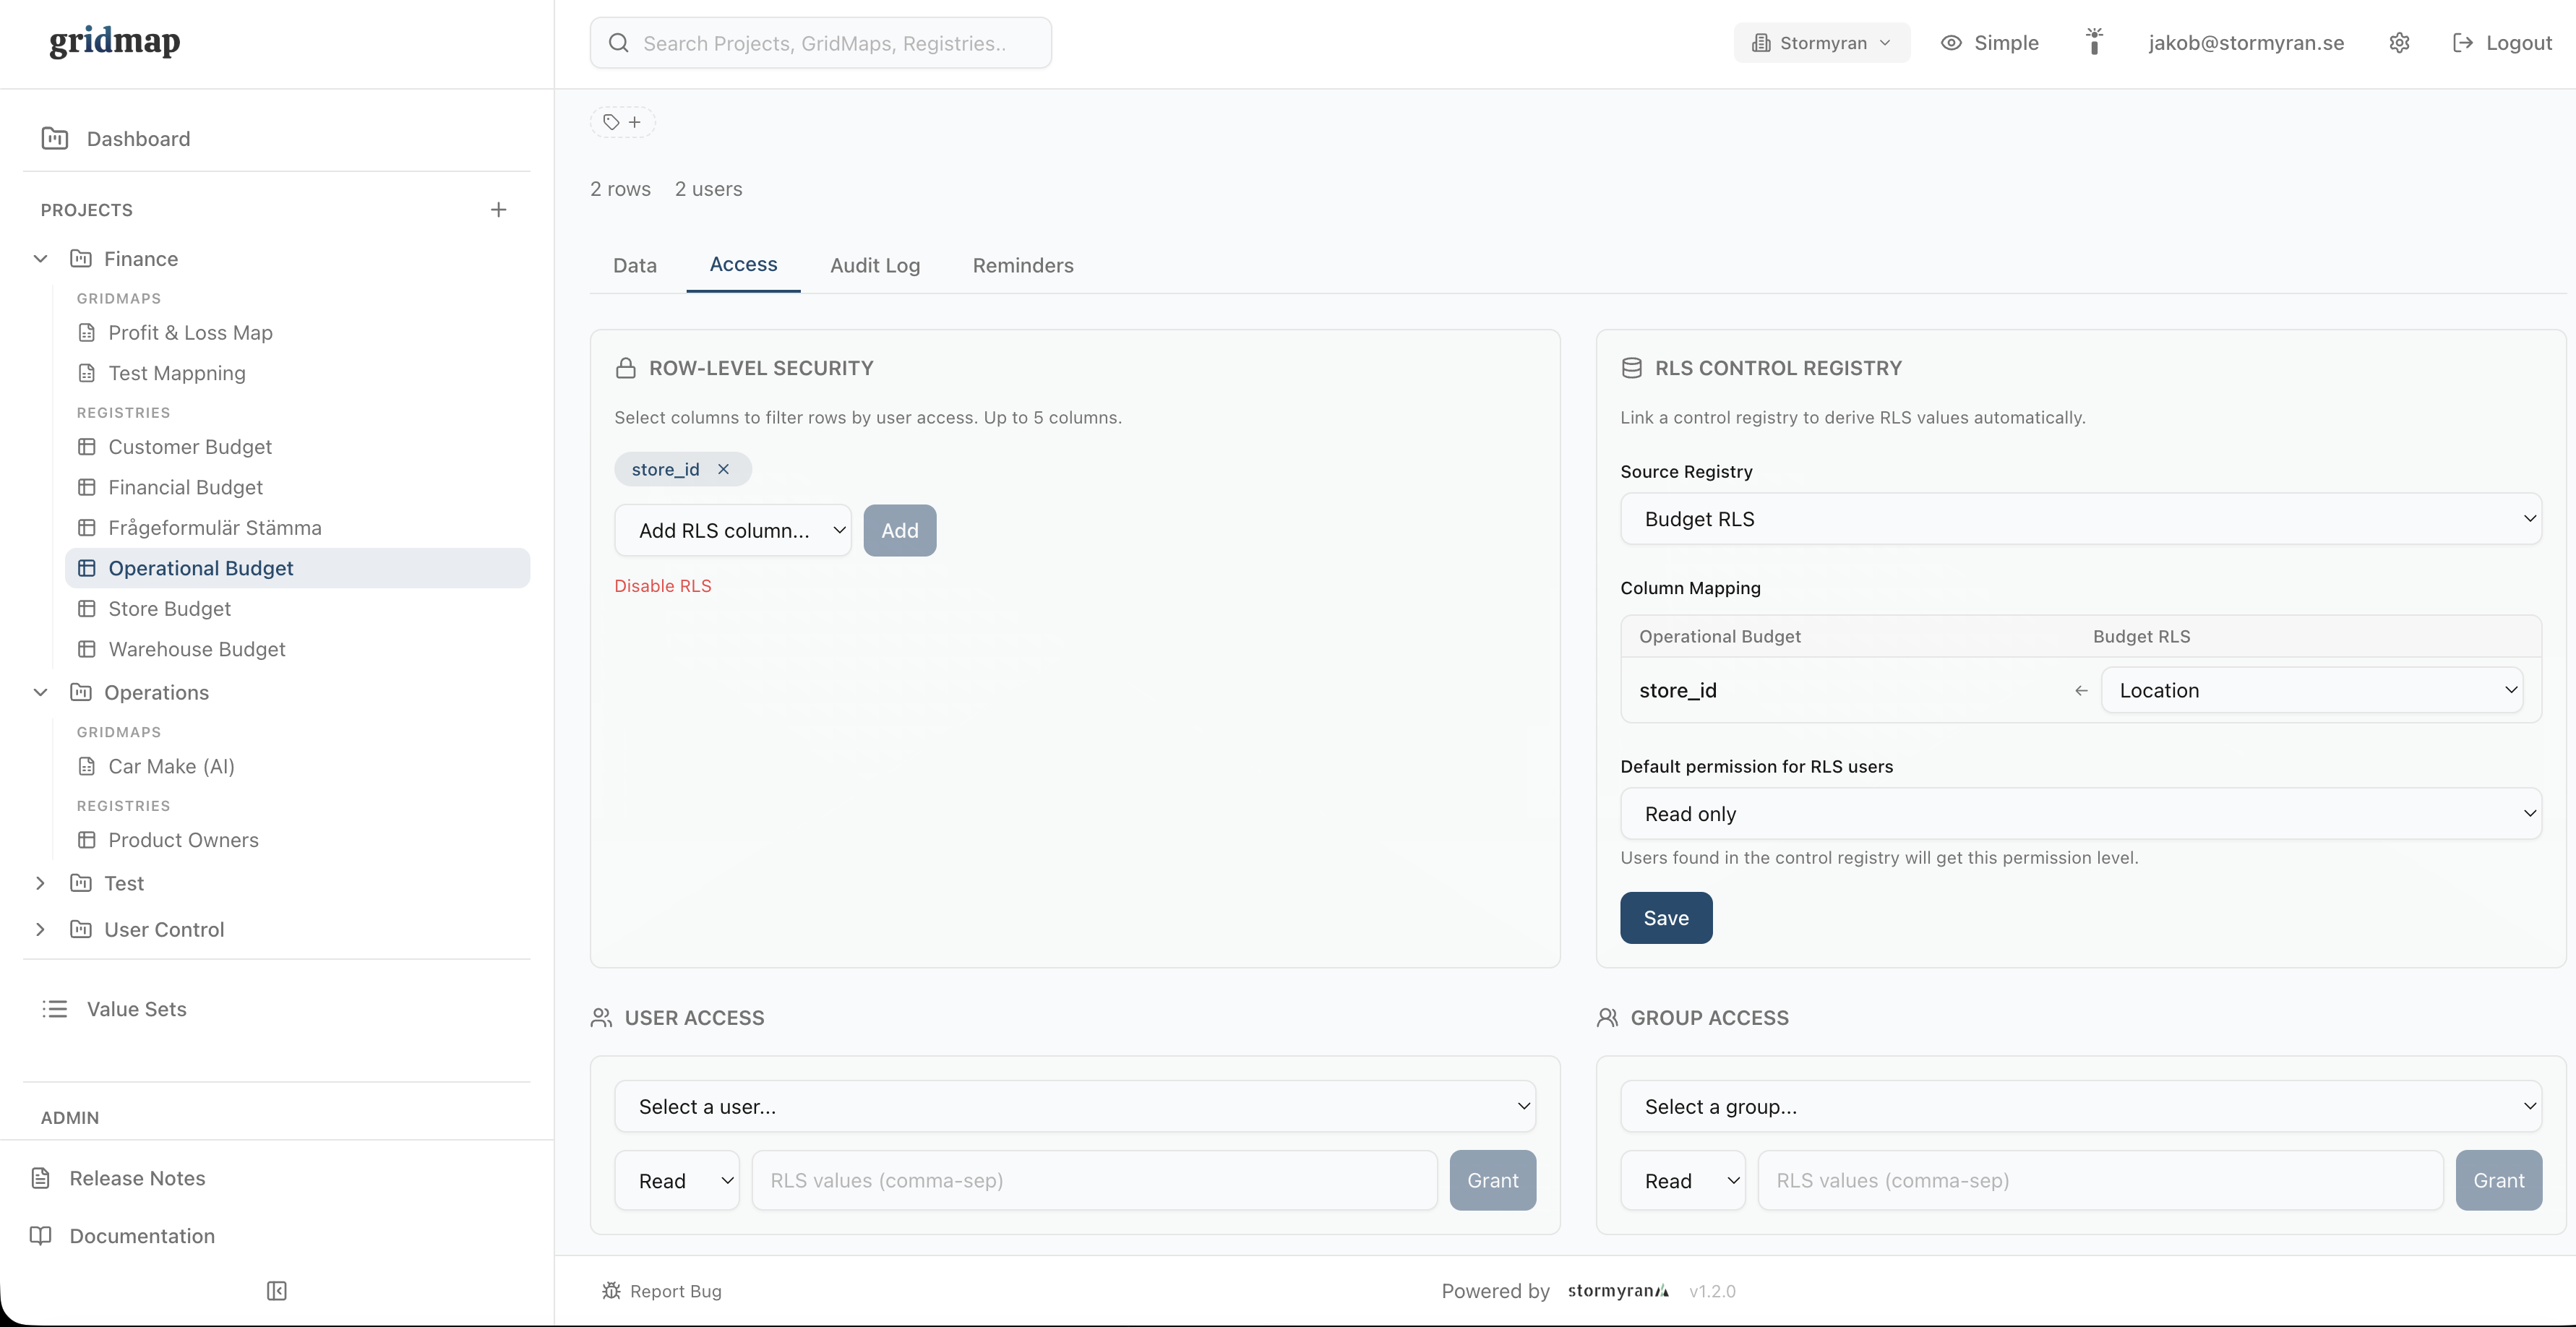Image resolution: width=2576 pixels, height=1327 pixels.
Task: Add a new project with plus icon
Action: [x=499, y=210]
